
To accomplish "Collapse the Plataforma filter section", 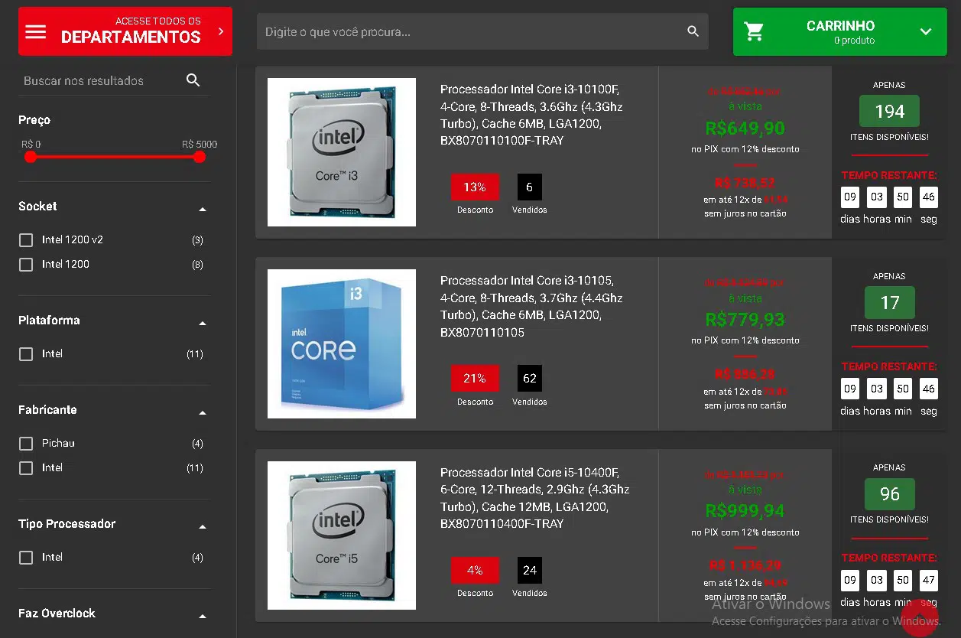I will tap(203, 323).
